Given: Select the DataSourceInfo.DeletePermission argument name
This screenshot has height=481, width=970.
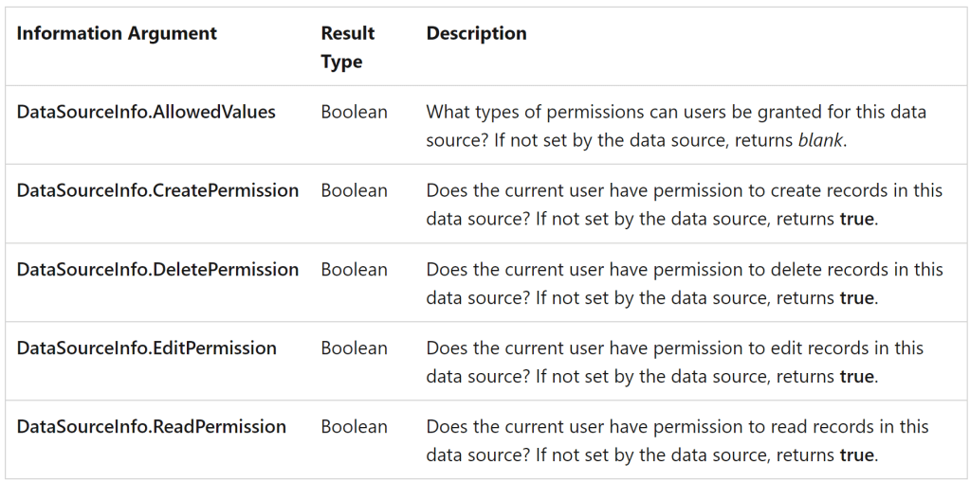Looking at the screenshot, I should [x=157, y=269].
